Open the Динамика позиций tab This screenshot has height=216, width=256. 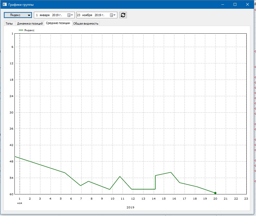pos(30,24)
